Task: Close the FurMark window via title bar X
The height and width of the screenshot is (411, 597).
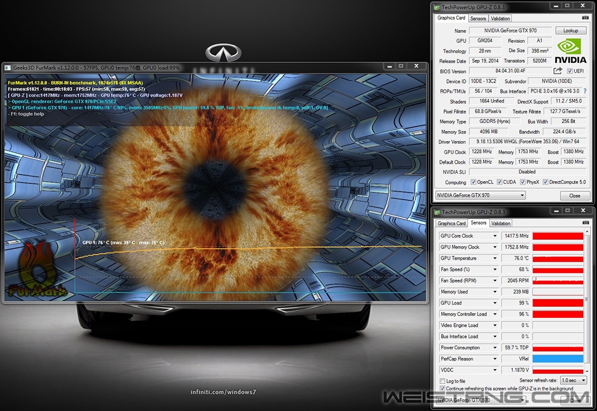Action: [416, 66]
